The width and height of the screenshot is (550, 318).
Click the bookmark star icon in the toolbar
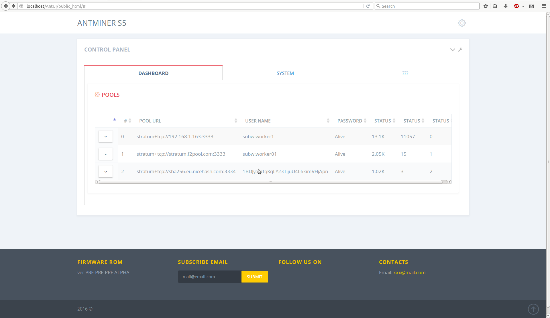(x=486, y=6)
